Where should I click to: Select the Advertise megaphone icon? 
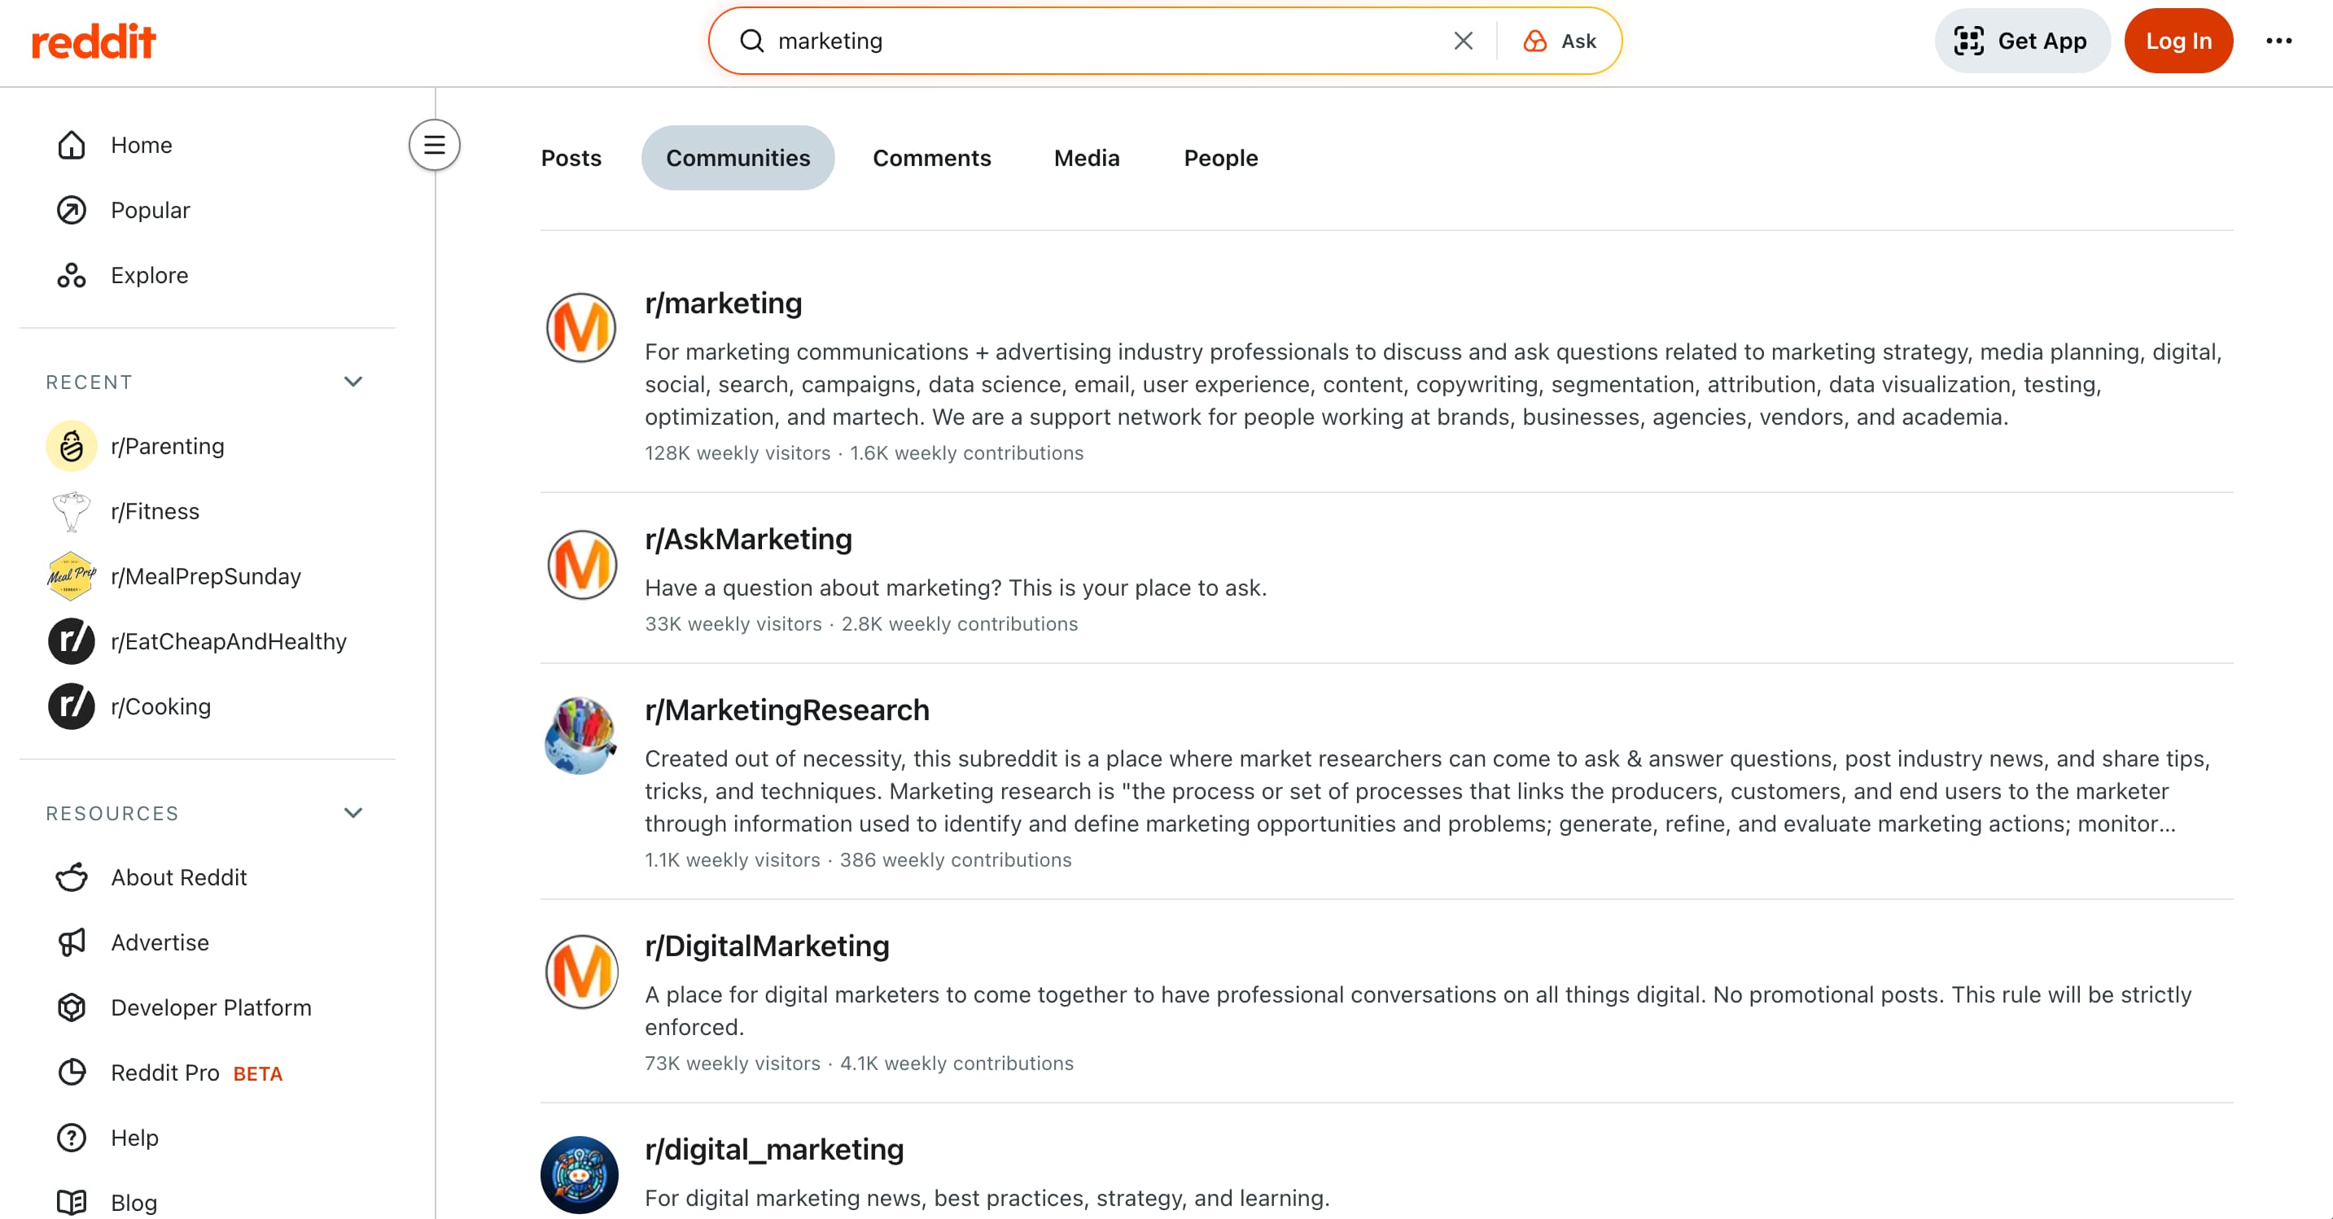pos(72,942)
